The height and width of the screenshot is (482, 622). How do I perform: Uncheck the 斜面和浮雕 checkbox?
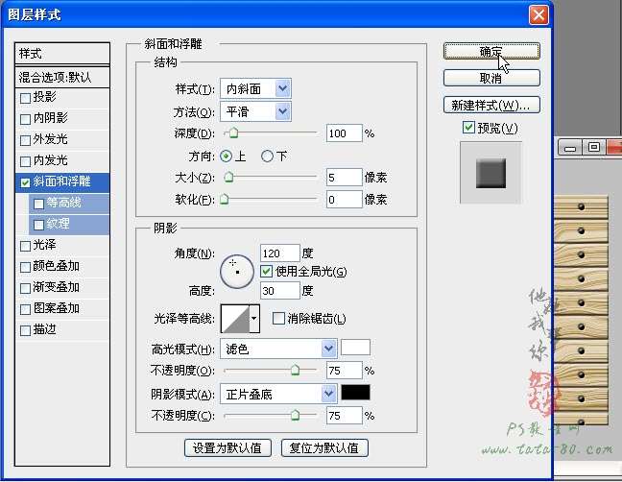(25, 182)
